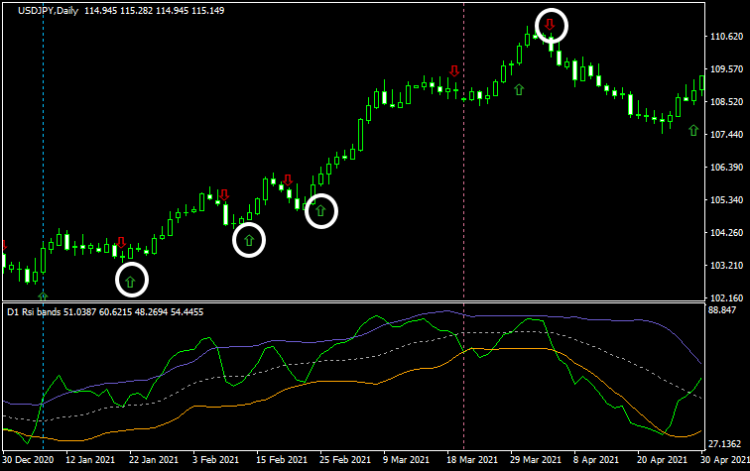Click the 88.847 indicator scale label
Image resolution: width=750 pixels, height=471 pixels.
point(722,309)
